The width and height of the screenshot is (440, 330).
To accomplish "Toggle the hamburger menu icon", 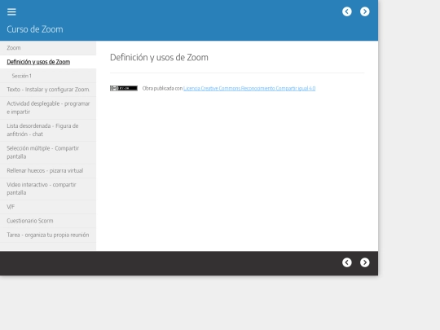I will (x=11, y=11).
